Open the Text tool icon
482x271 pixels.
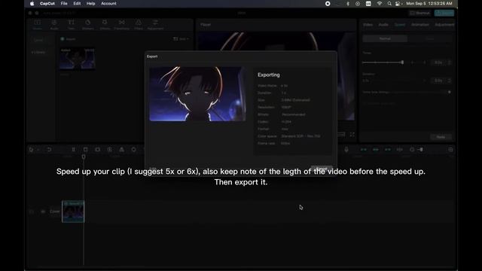tap(71, 25)
